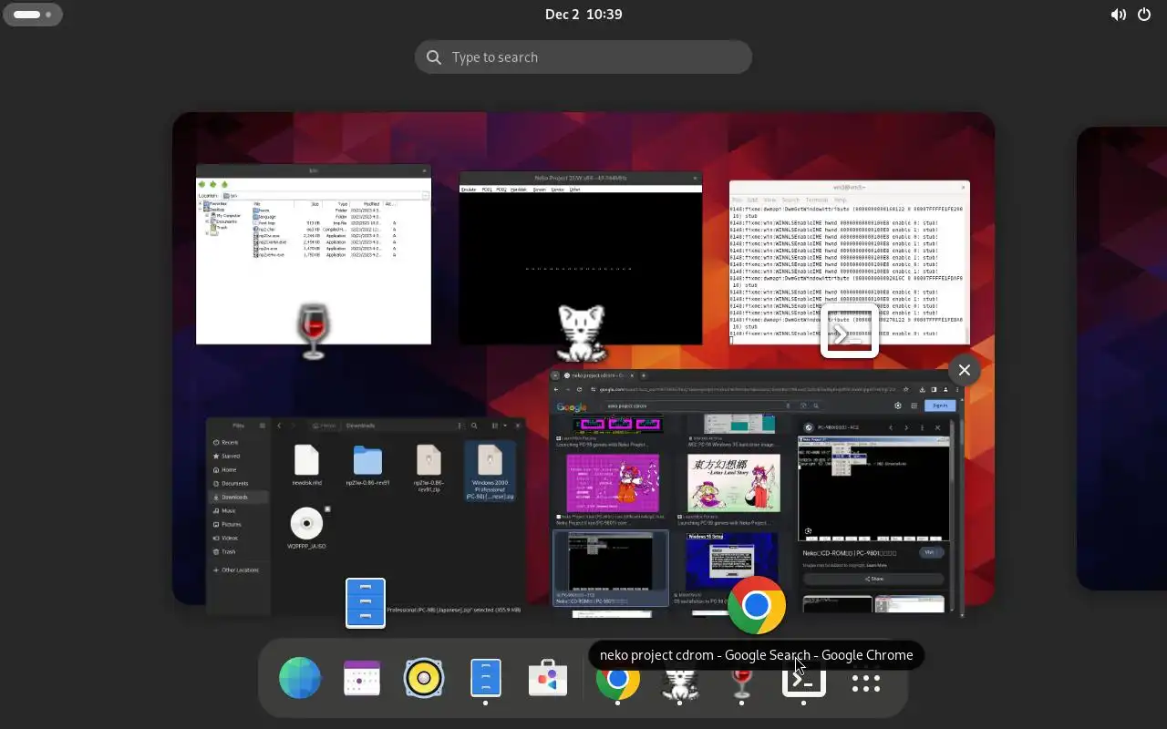Click the large Chrome icon under its window
This screenshot has height=729, width=1167.
coord(757,605)
